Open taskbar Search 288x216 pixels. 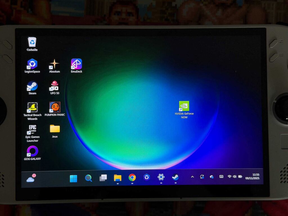(88, 178)
